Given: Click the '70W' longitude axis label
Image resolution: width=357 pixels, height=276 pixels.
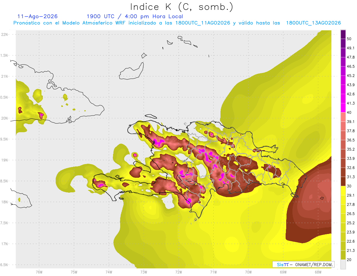Looking at the screenshot, I should 248,272.
